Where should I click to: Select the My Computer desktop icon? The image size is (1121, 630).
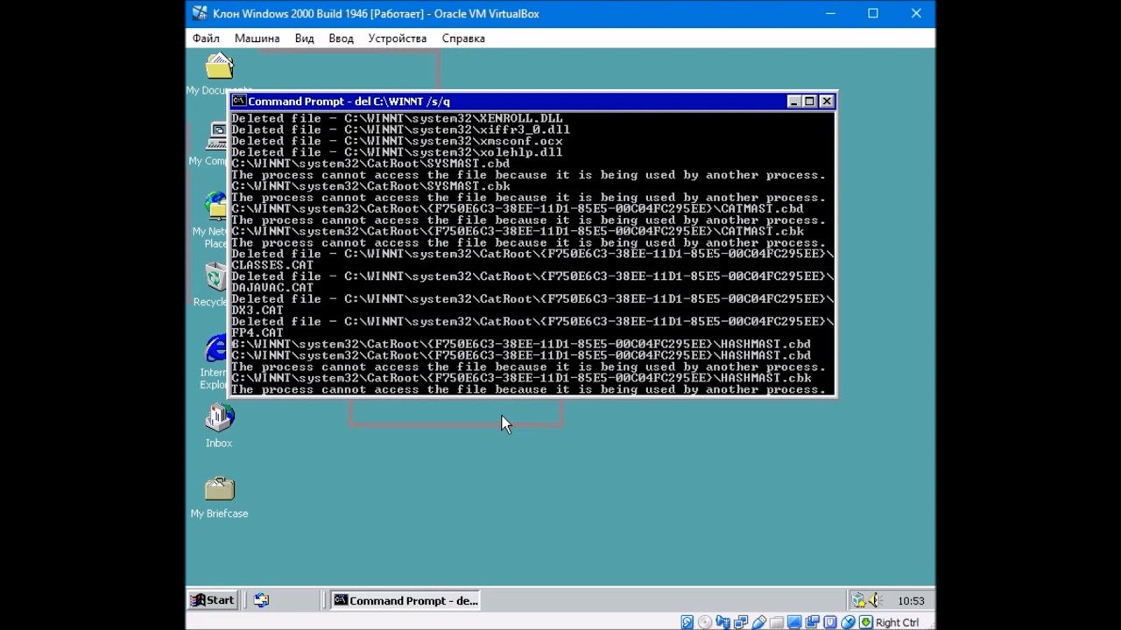coord(210,144)
